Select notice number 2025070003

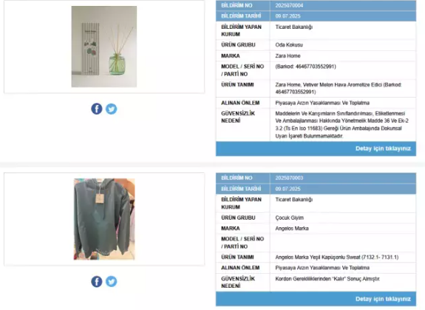289,178
